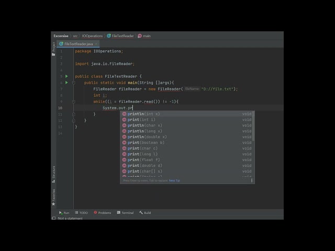Viewport: 335px width, 251px height.
Task: Click the Next Tip link in completion popup
Action: pyautogui.click(x=174, y=180)
